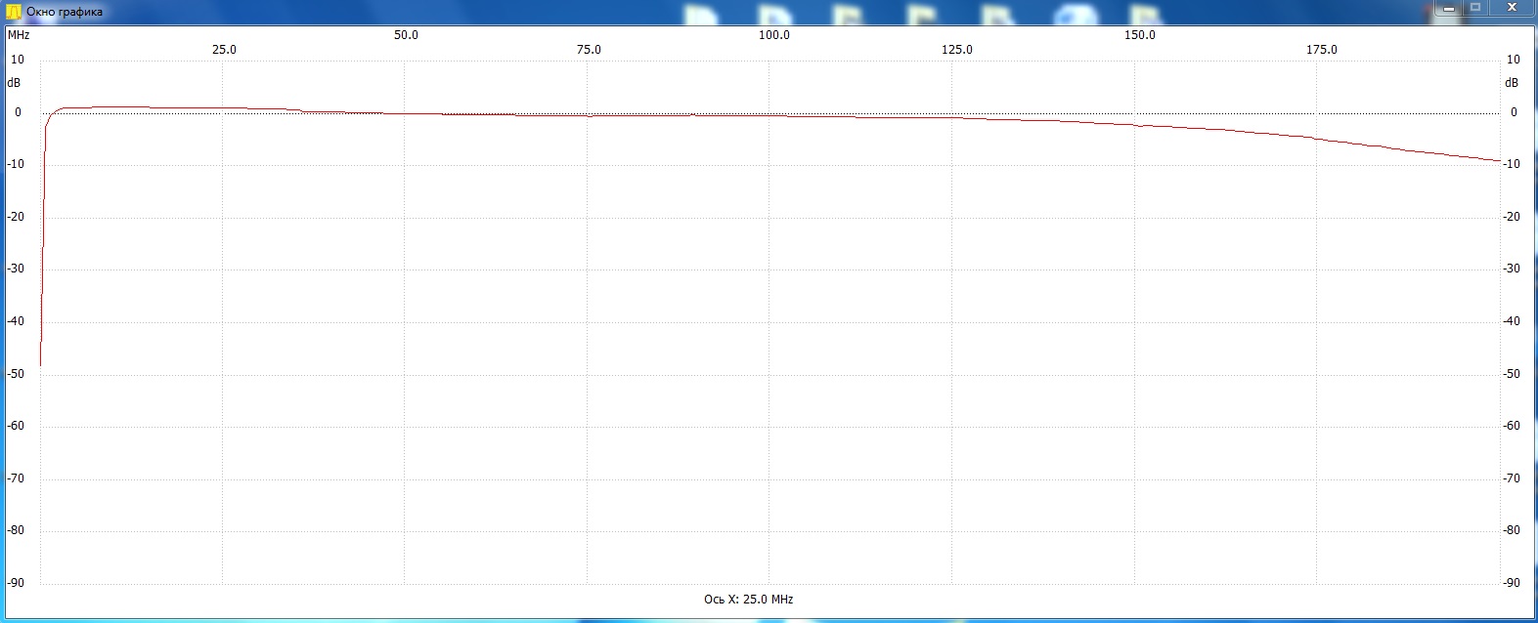Click the -70 value on left dB axis
This screenshot has height=623, width=1538.
pos(16,478)
